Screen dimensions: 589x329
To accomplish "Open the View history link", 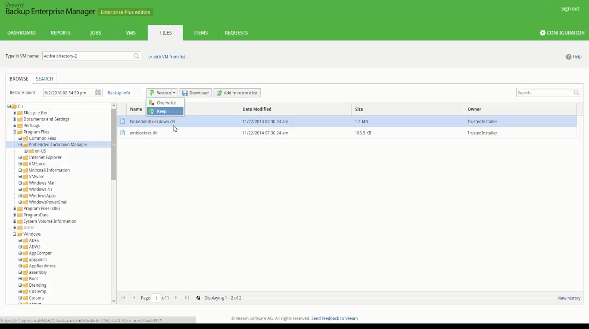I will pyautogui.click(x=569, y=298).
